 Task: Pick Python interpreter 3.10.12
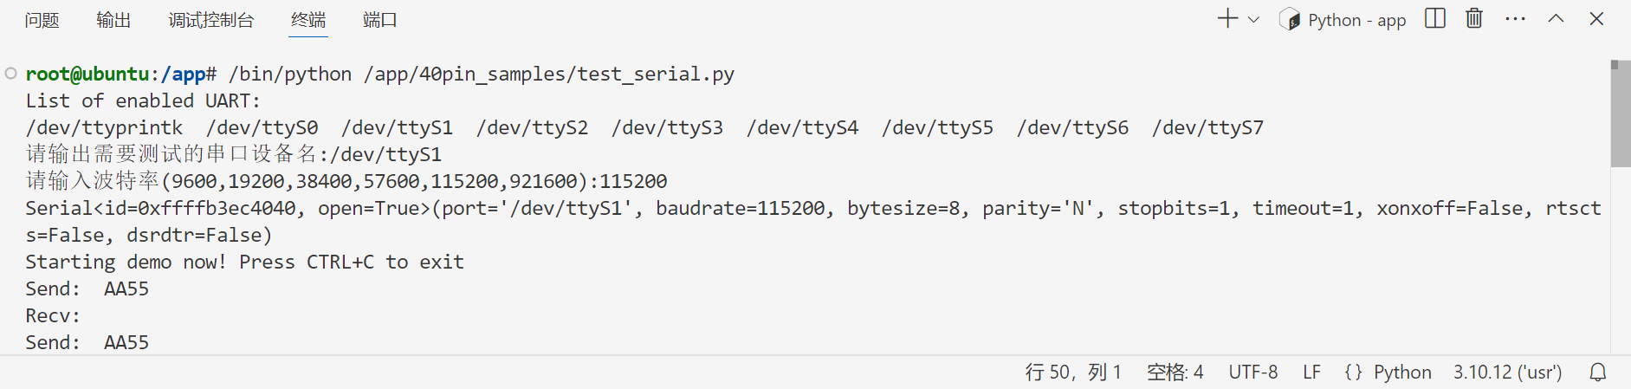pos(1507,373)
